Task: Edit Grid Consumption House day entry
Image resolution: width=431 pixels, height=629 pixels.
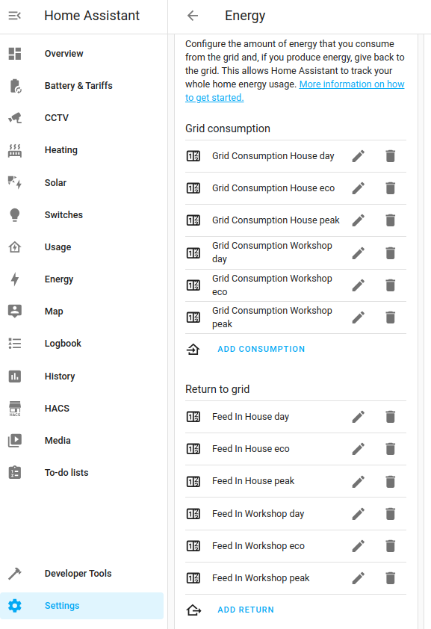Action: (359, 156)
